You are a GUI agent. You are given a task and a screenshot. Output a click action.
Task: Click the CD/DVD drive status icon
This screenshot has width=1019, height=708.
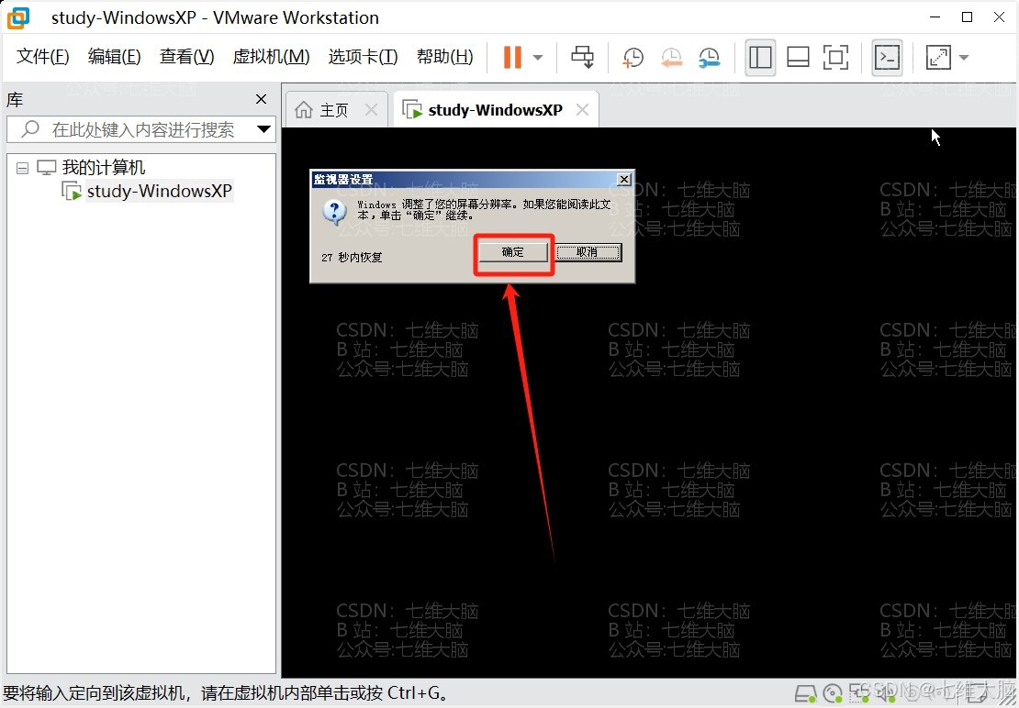click(x=833, y=694)
